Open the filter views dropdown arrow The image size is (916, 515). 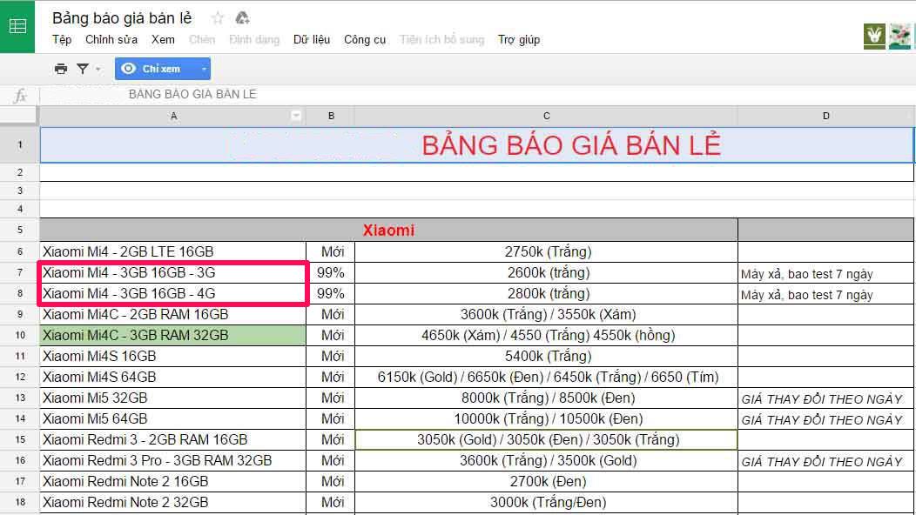(98, 69)
